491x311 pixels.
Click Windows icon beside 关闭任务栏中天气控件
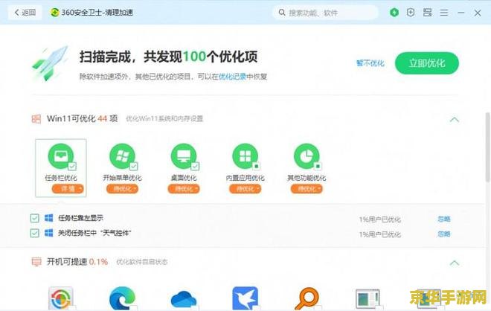[x=49, y=233]
